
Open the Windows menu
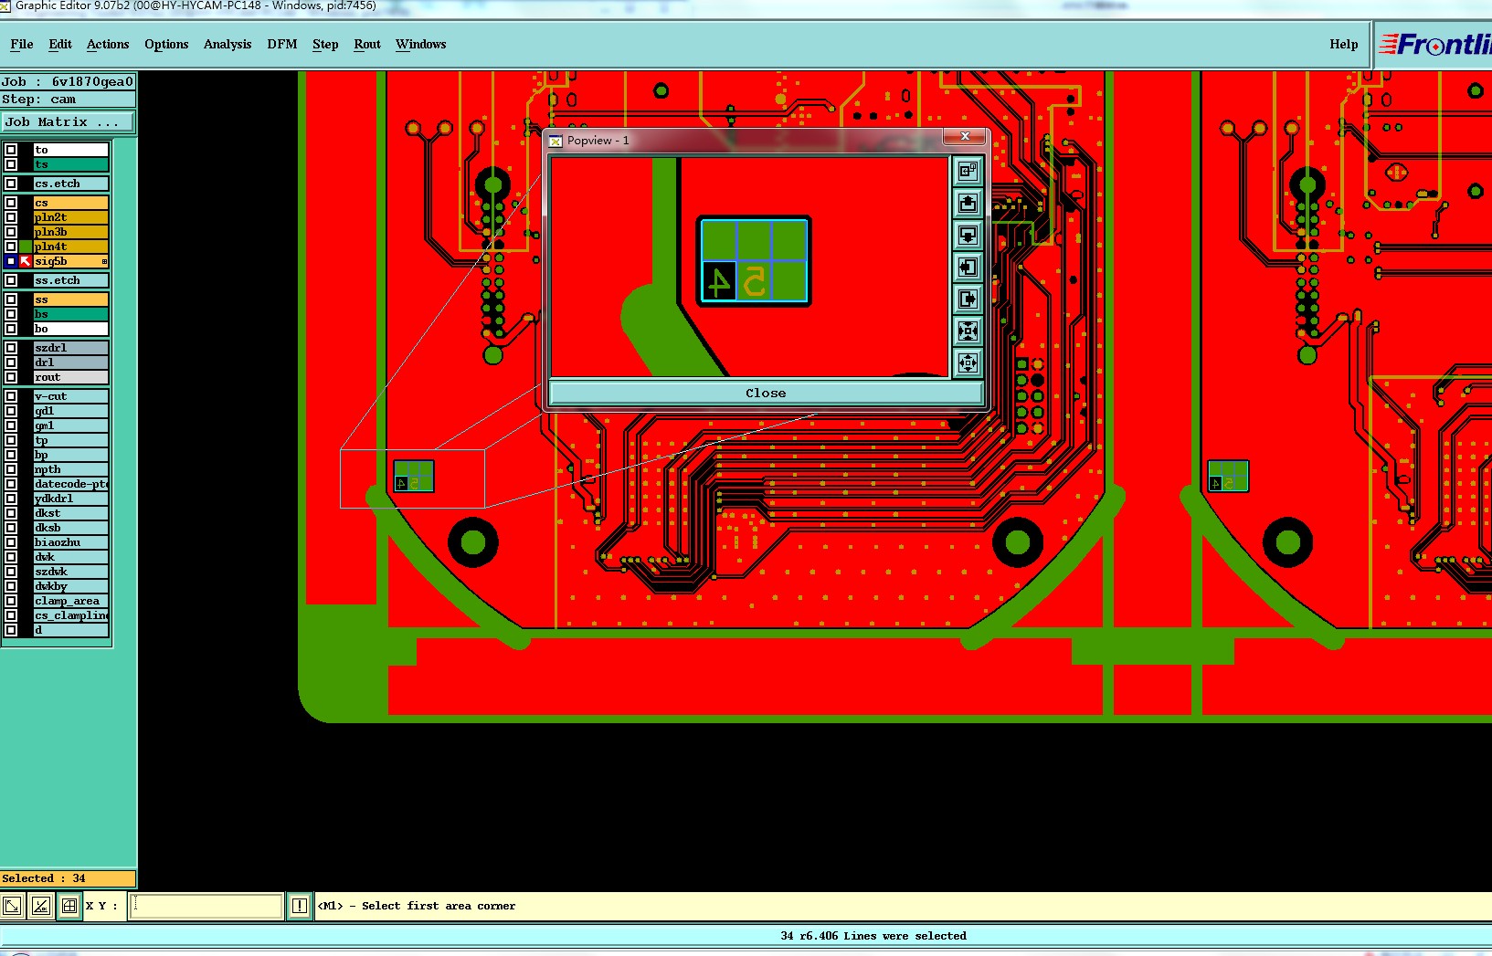(421, 44)
